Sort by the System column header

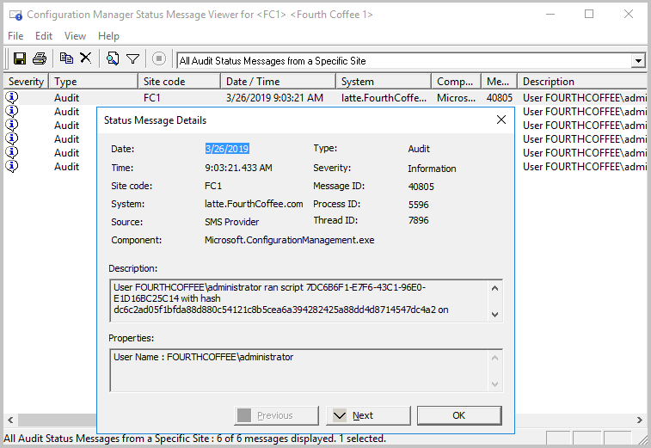tap(384, 82)
